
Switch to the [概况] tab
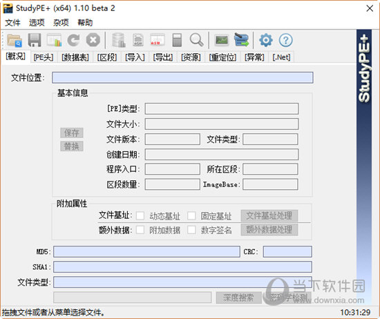(15, 57)
